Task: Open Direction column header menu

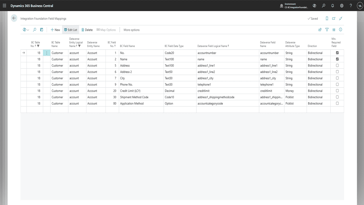Action: 312,46
